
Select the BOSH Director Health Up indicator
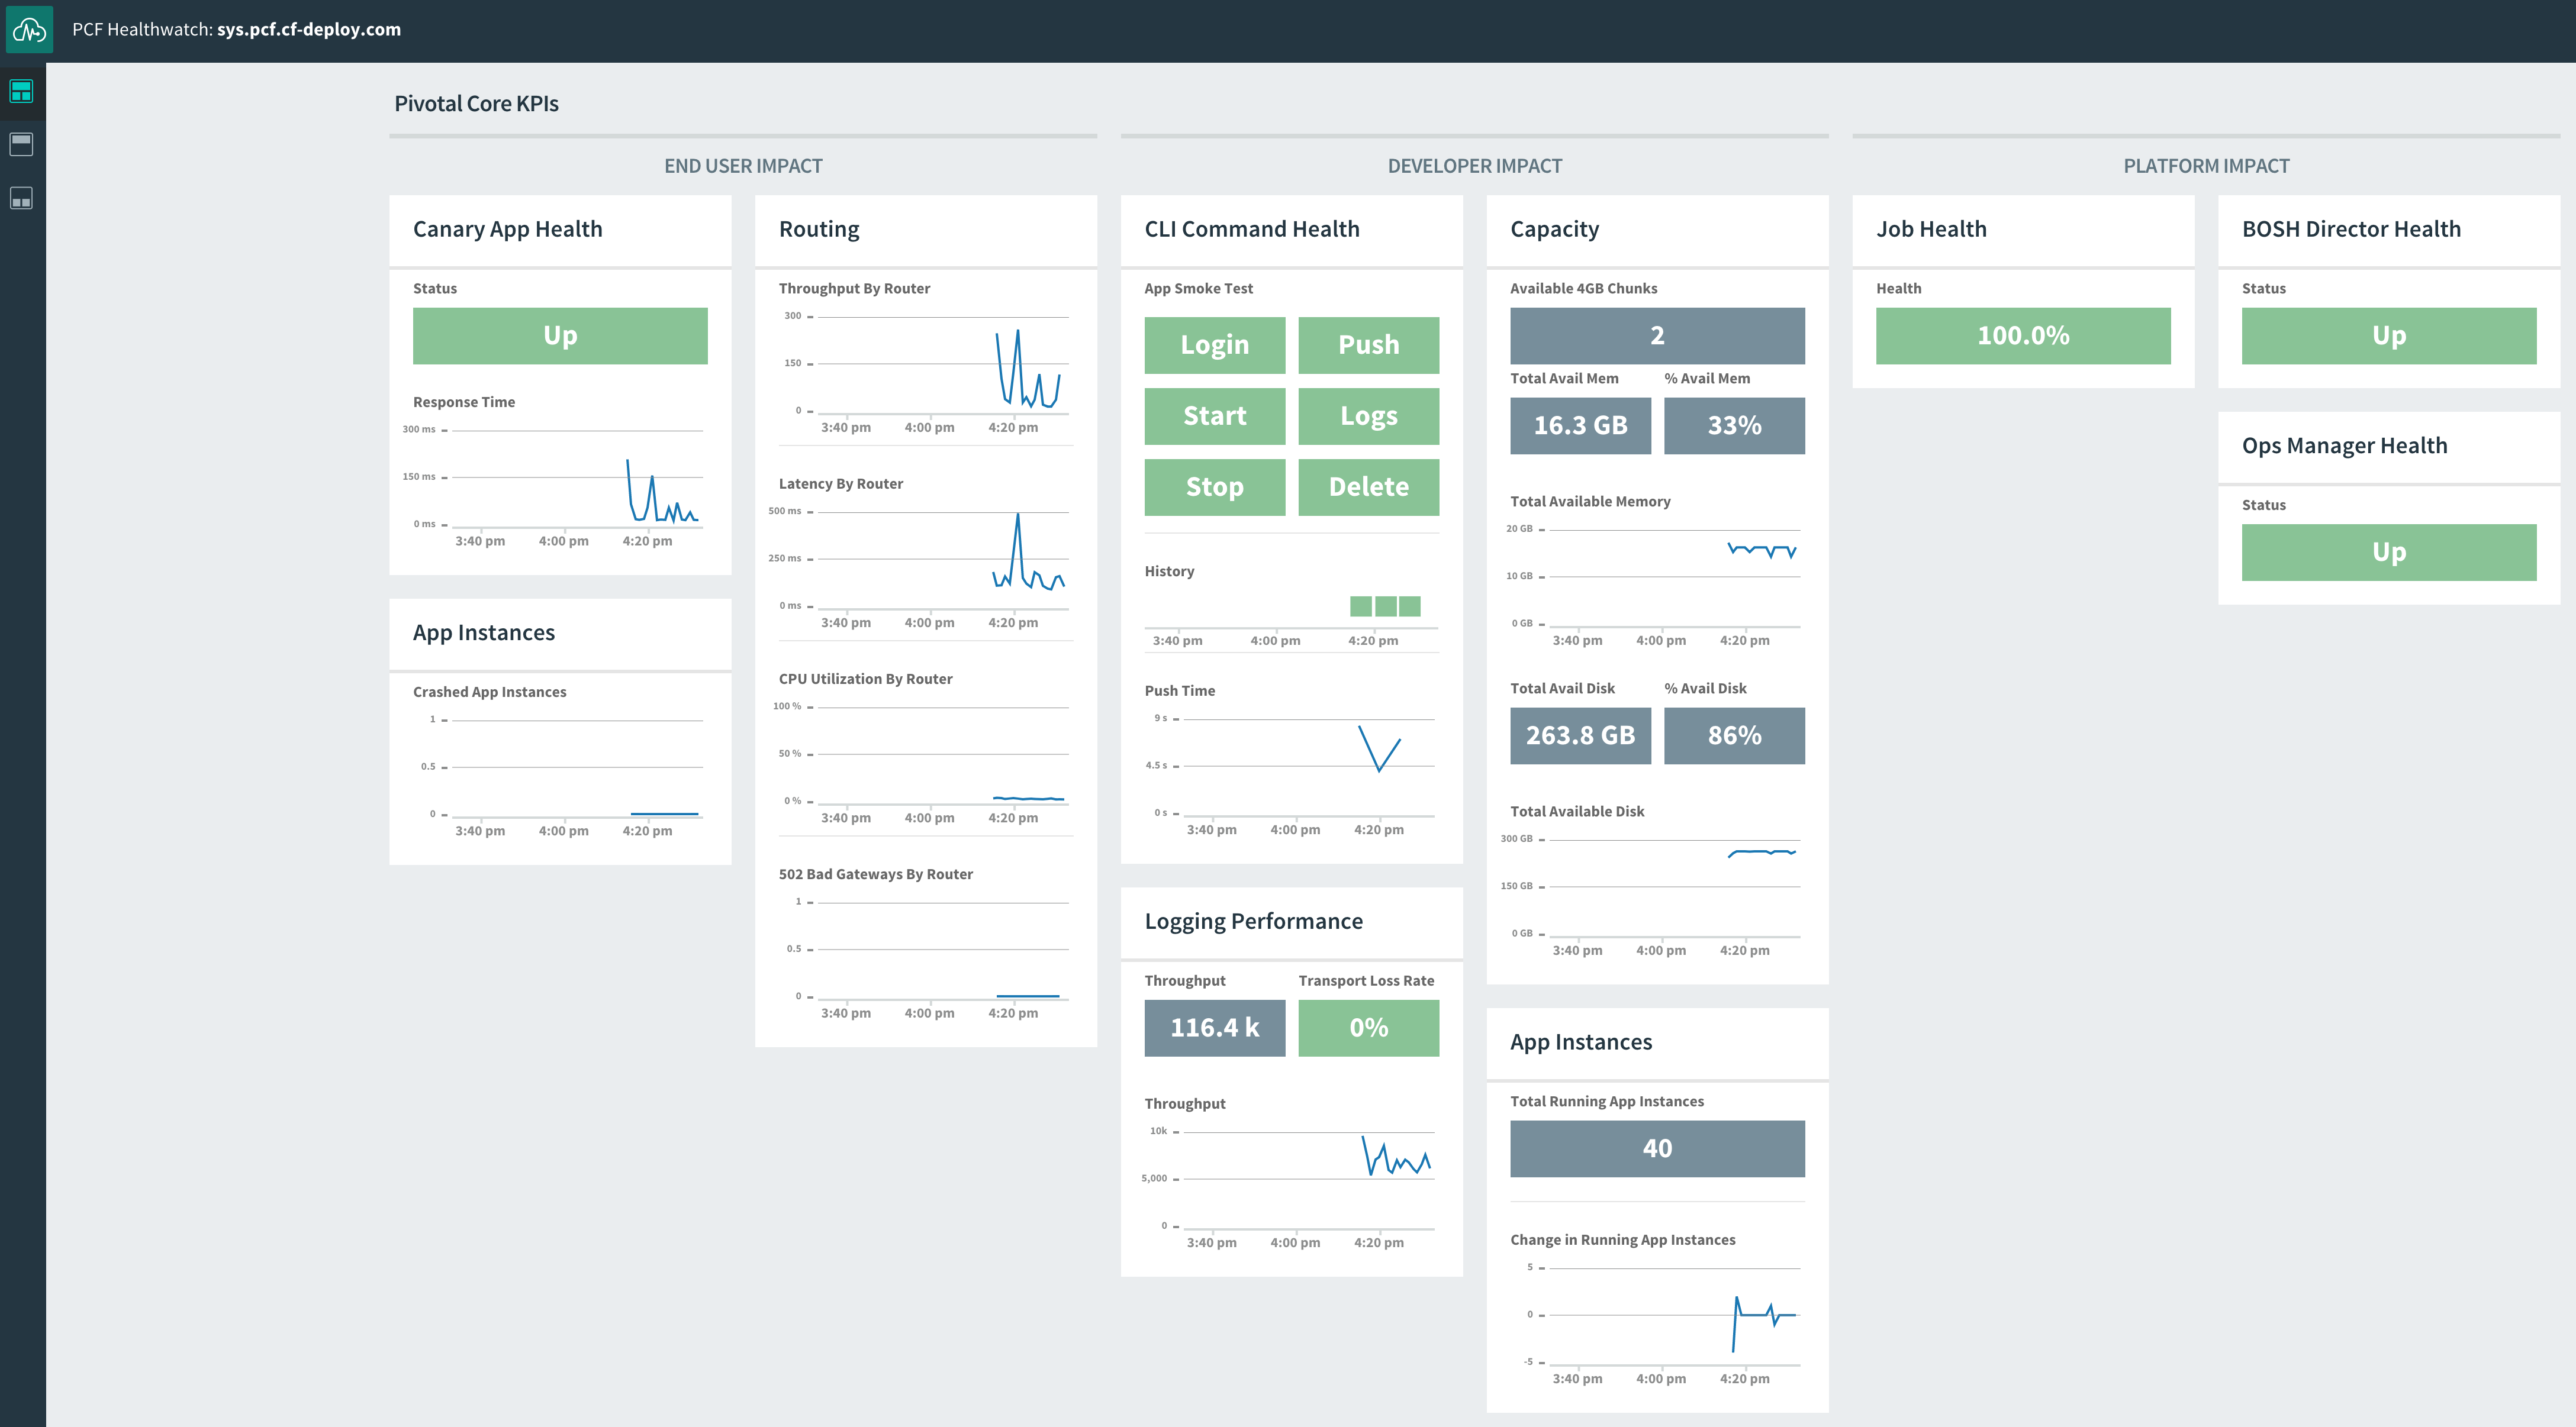(x=2388, y=336)
